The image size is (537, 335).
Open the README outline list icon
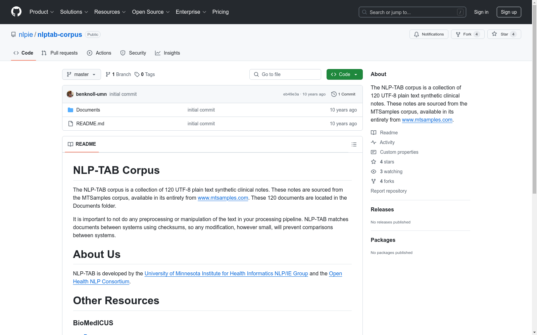(x=354, y=144)
